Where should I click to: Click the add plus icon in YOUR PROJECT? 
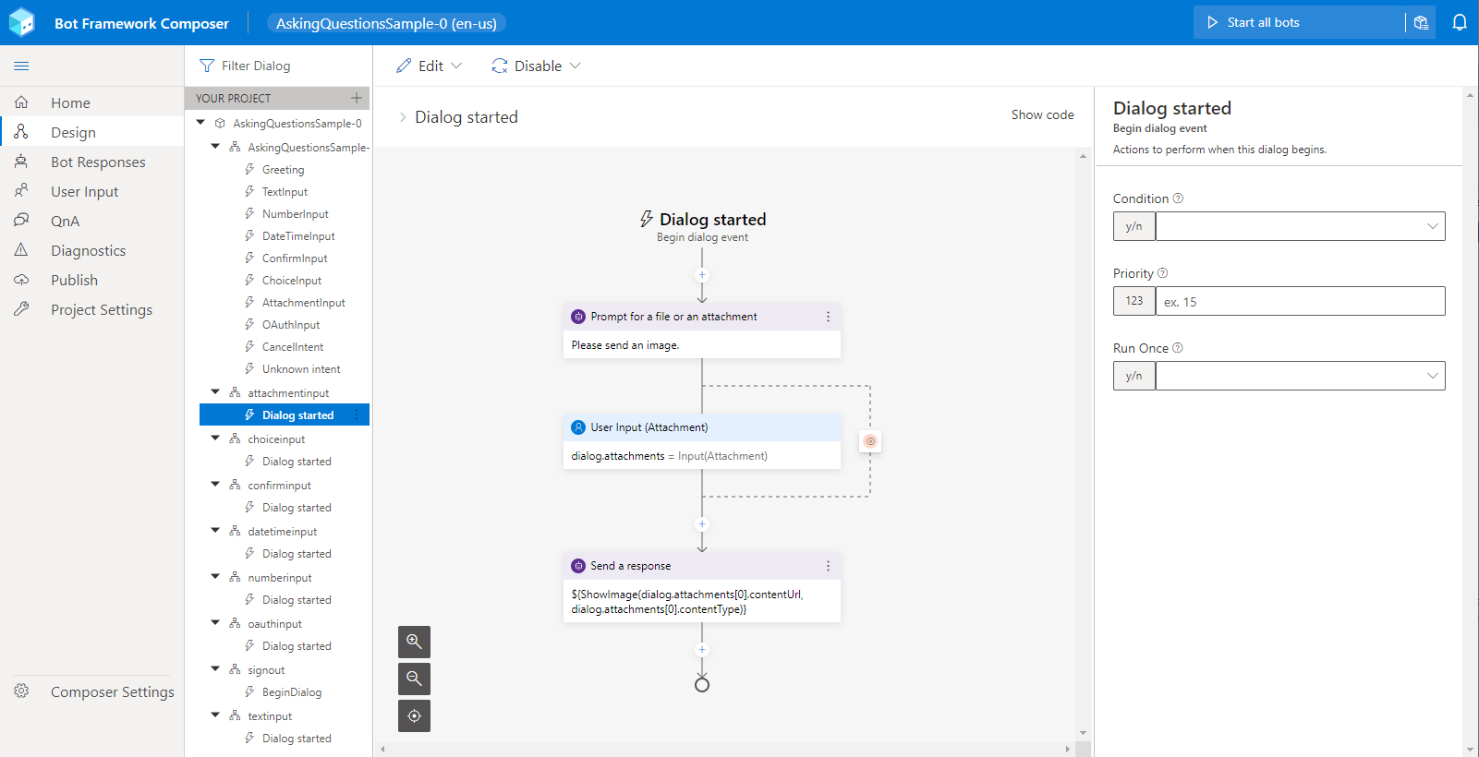pos(357,98)
